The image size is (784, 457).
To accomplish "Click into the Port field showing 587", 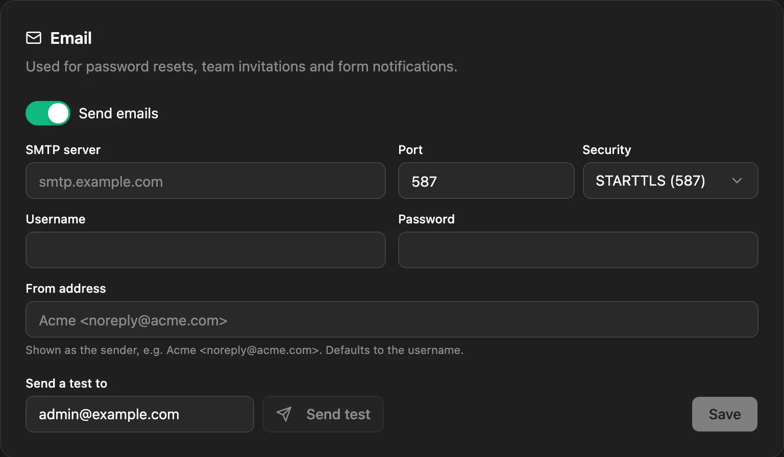I will pyautogui.click(x=486, y=181).
